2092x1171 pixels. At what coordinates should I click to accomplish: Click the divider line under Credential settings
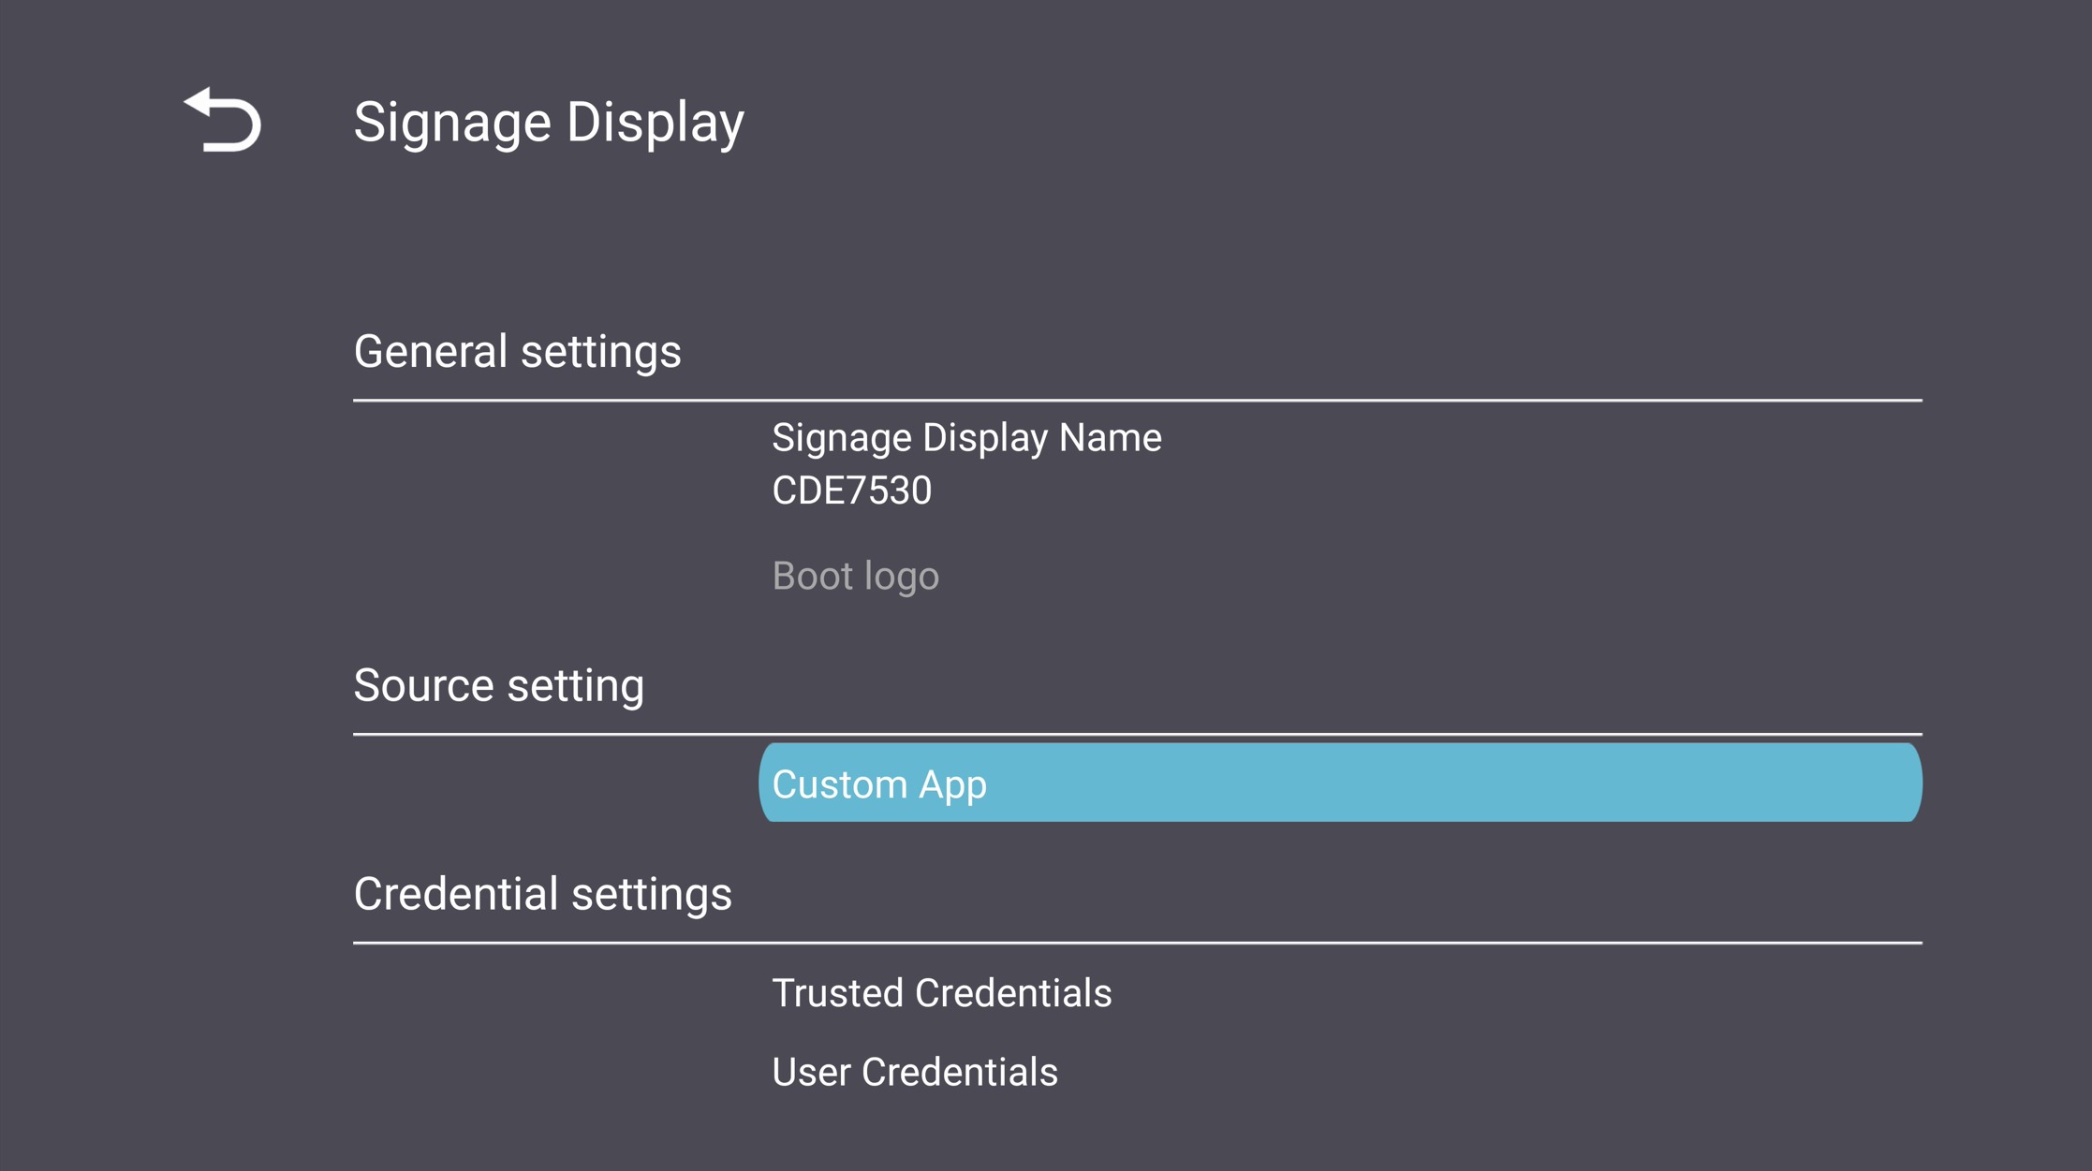pyautogui.click(x=1137, y=944)
